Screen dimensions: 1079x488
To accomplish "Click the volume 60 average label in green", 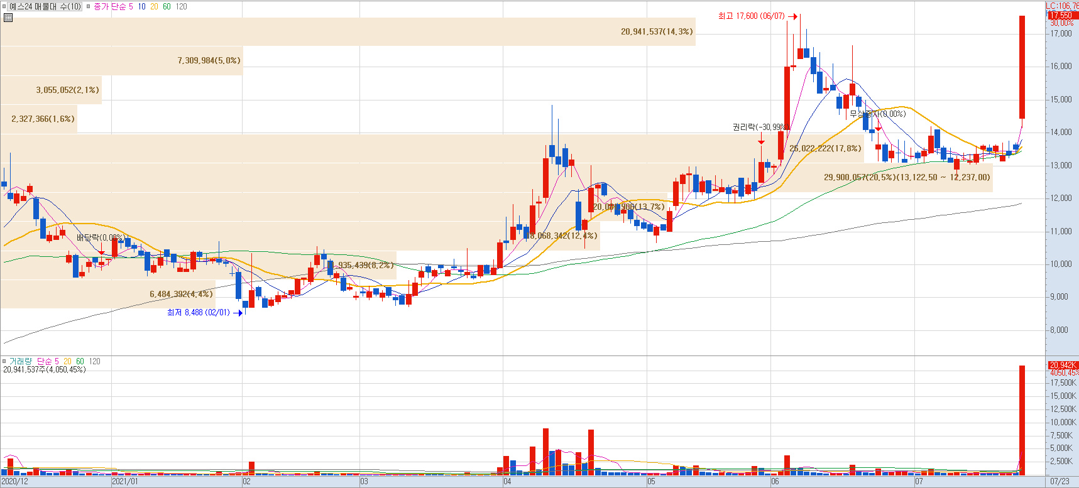I will click(x=80, y=361).
